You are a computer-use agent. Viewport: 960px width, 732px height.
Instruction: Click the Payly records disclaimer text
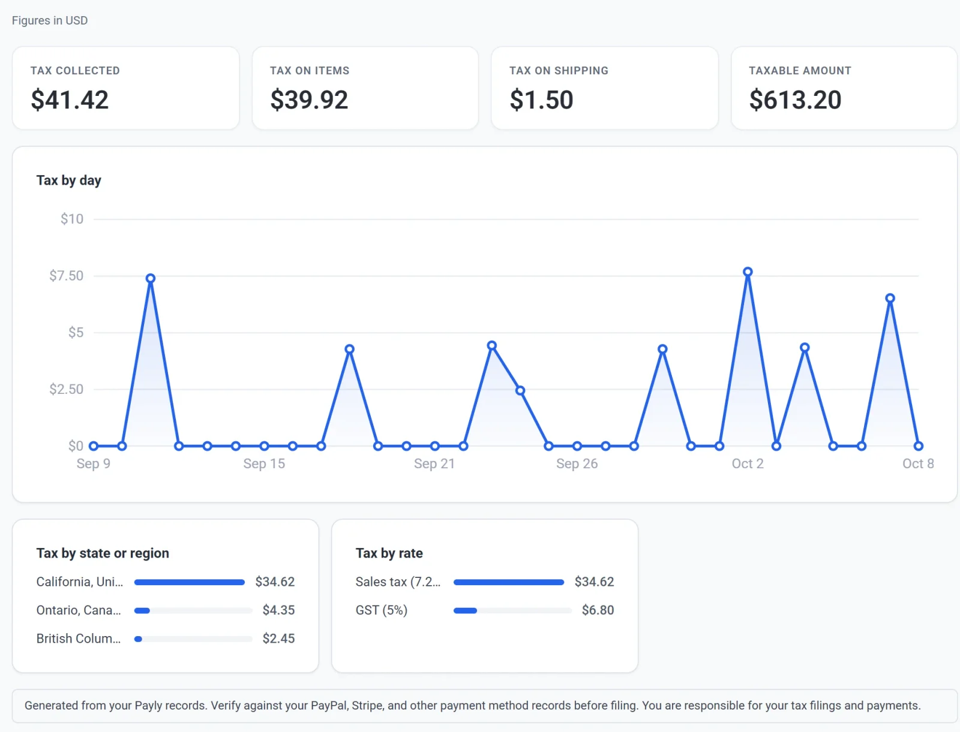coord(472,706)
